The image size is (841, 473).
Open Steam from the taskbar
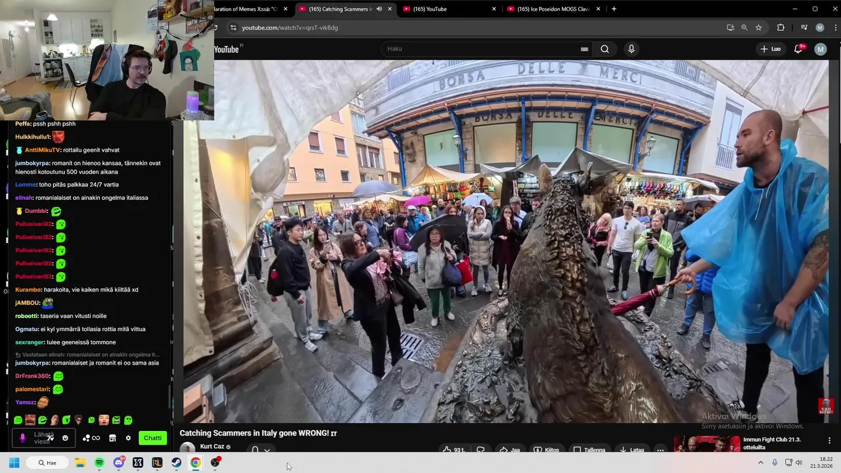pyautogui.click(x=176, y=462)
